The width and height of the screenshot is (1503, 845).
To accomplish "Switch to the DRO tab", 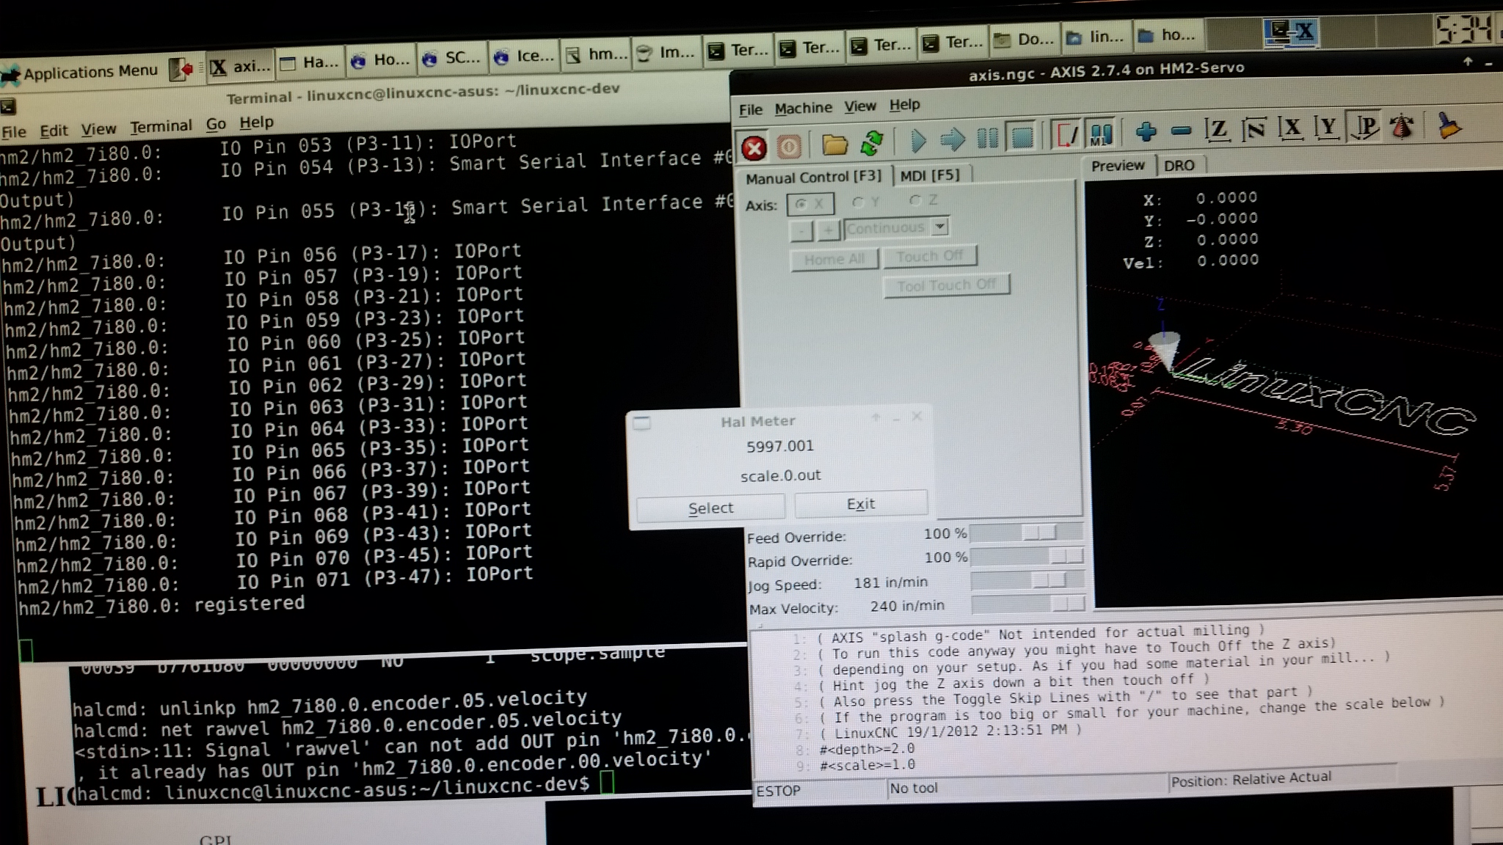I will pos(1179,166).
